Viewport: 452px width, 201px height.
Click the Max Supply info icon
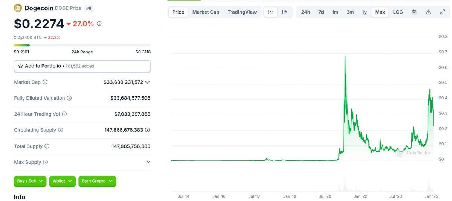point(45,162)
